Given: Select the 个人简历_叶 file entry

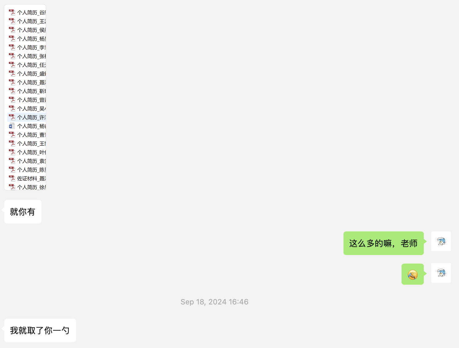Looking at the screenshot, I should tap(27, 152).
